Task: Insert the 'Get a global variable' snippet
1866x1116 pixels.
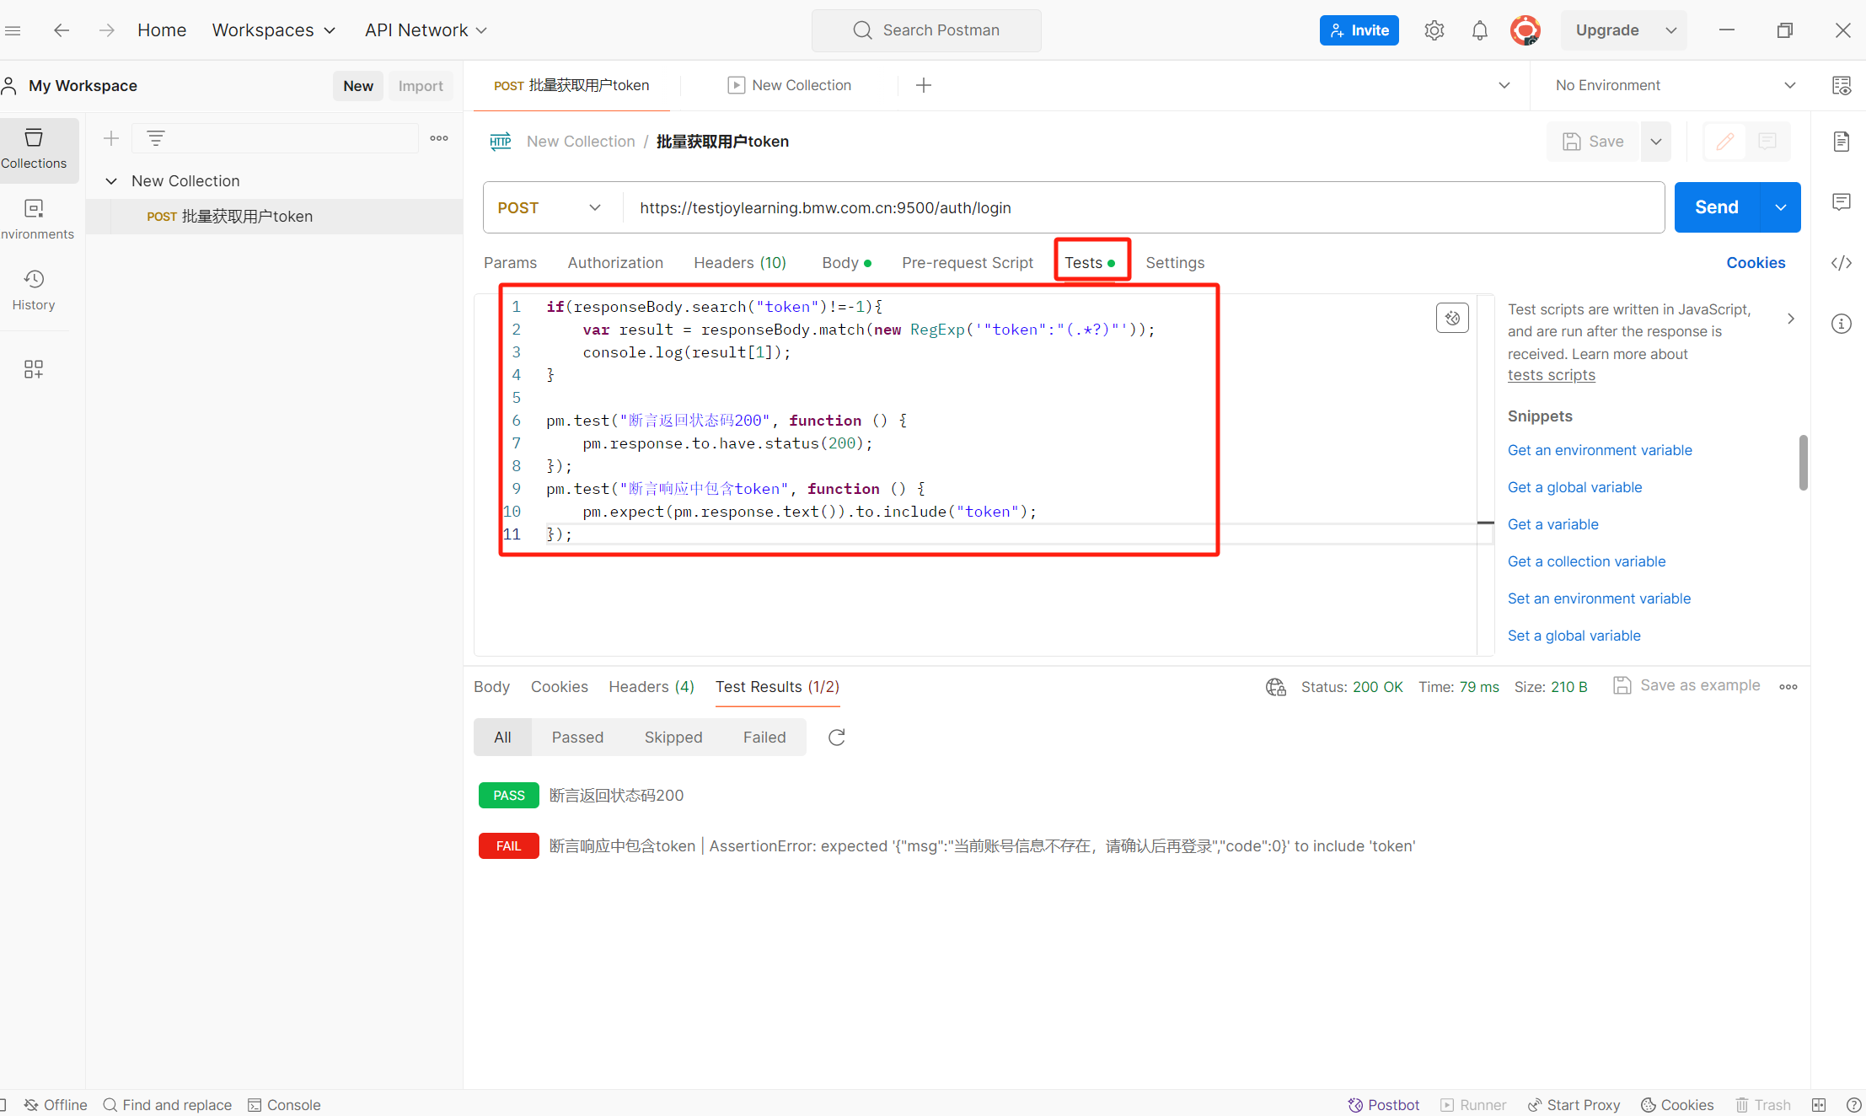Action: click(x=1574, y=487)
